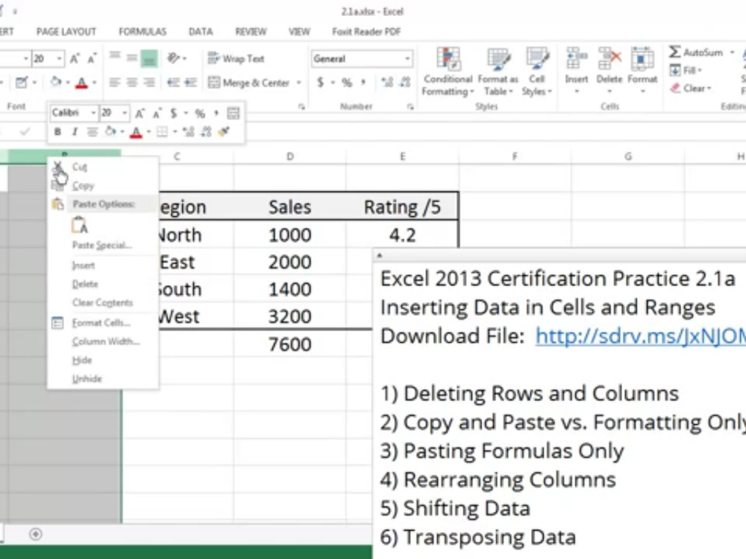Click the Delete cells icon in the ribbon
This screenshot has height=559, width=746.
pyautogui.click(x=609, y=58)
